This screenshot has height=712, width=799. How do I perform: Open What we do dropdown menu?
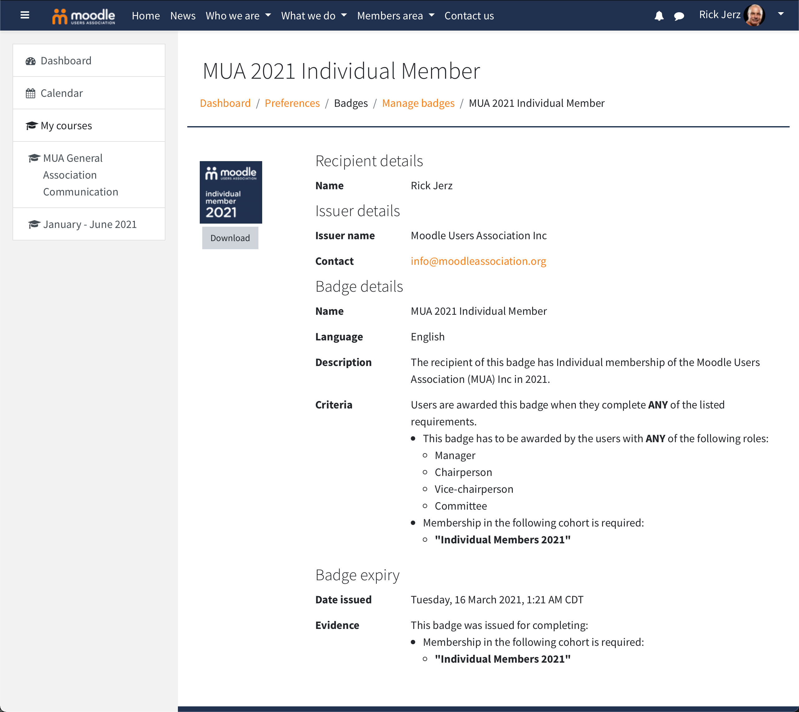(x=314, y=16)
